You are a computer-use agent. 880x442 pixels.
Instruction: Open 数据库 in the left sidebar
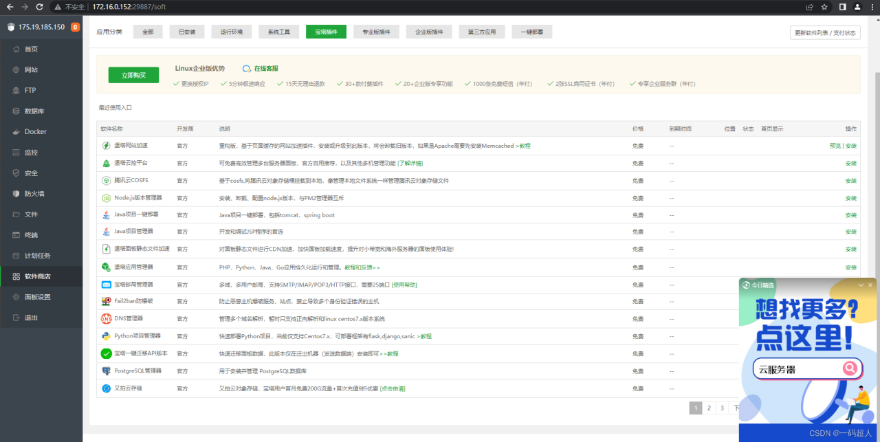pos(34,111)
